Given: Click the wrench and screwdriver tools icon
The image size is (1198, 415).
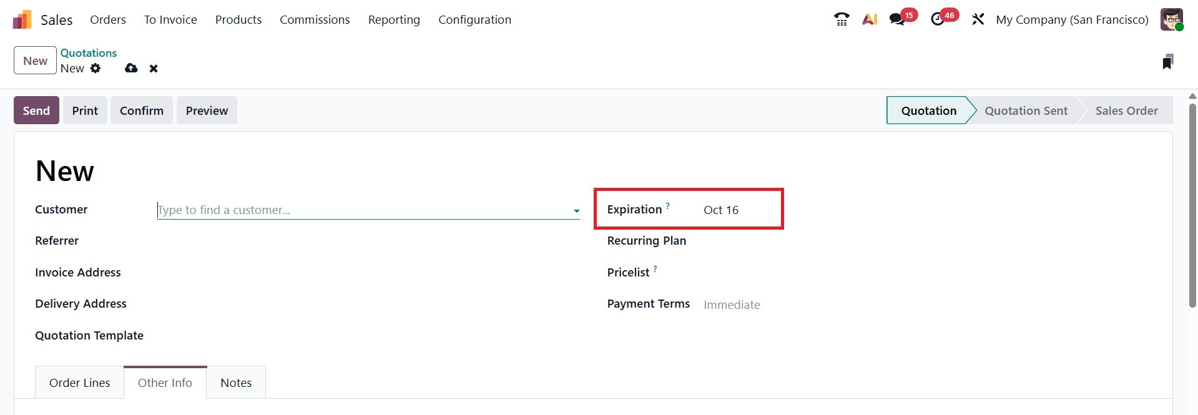Looking at the screenshot, I should [978, 19].
